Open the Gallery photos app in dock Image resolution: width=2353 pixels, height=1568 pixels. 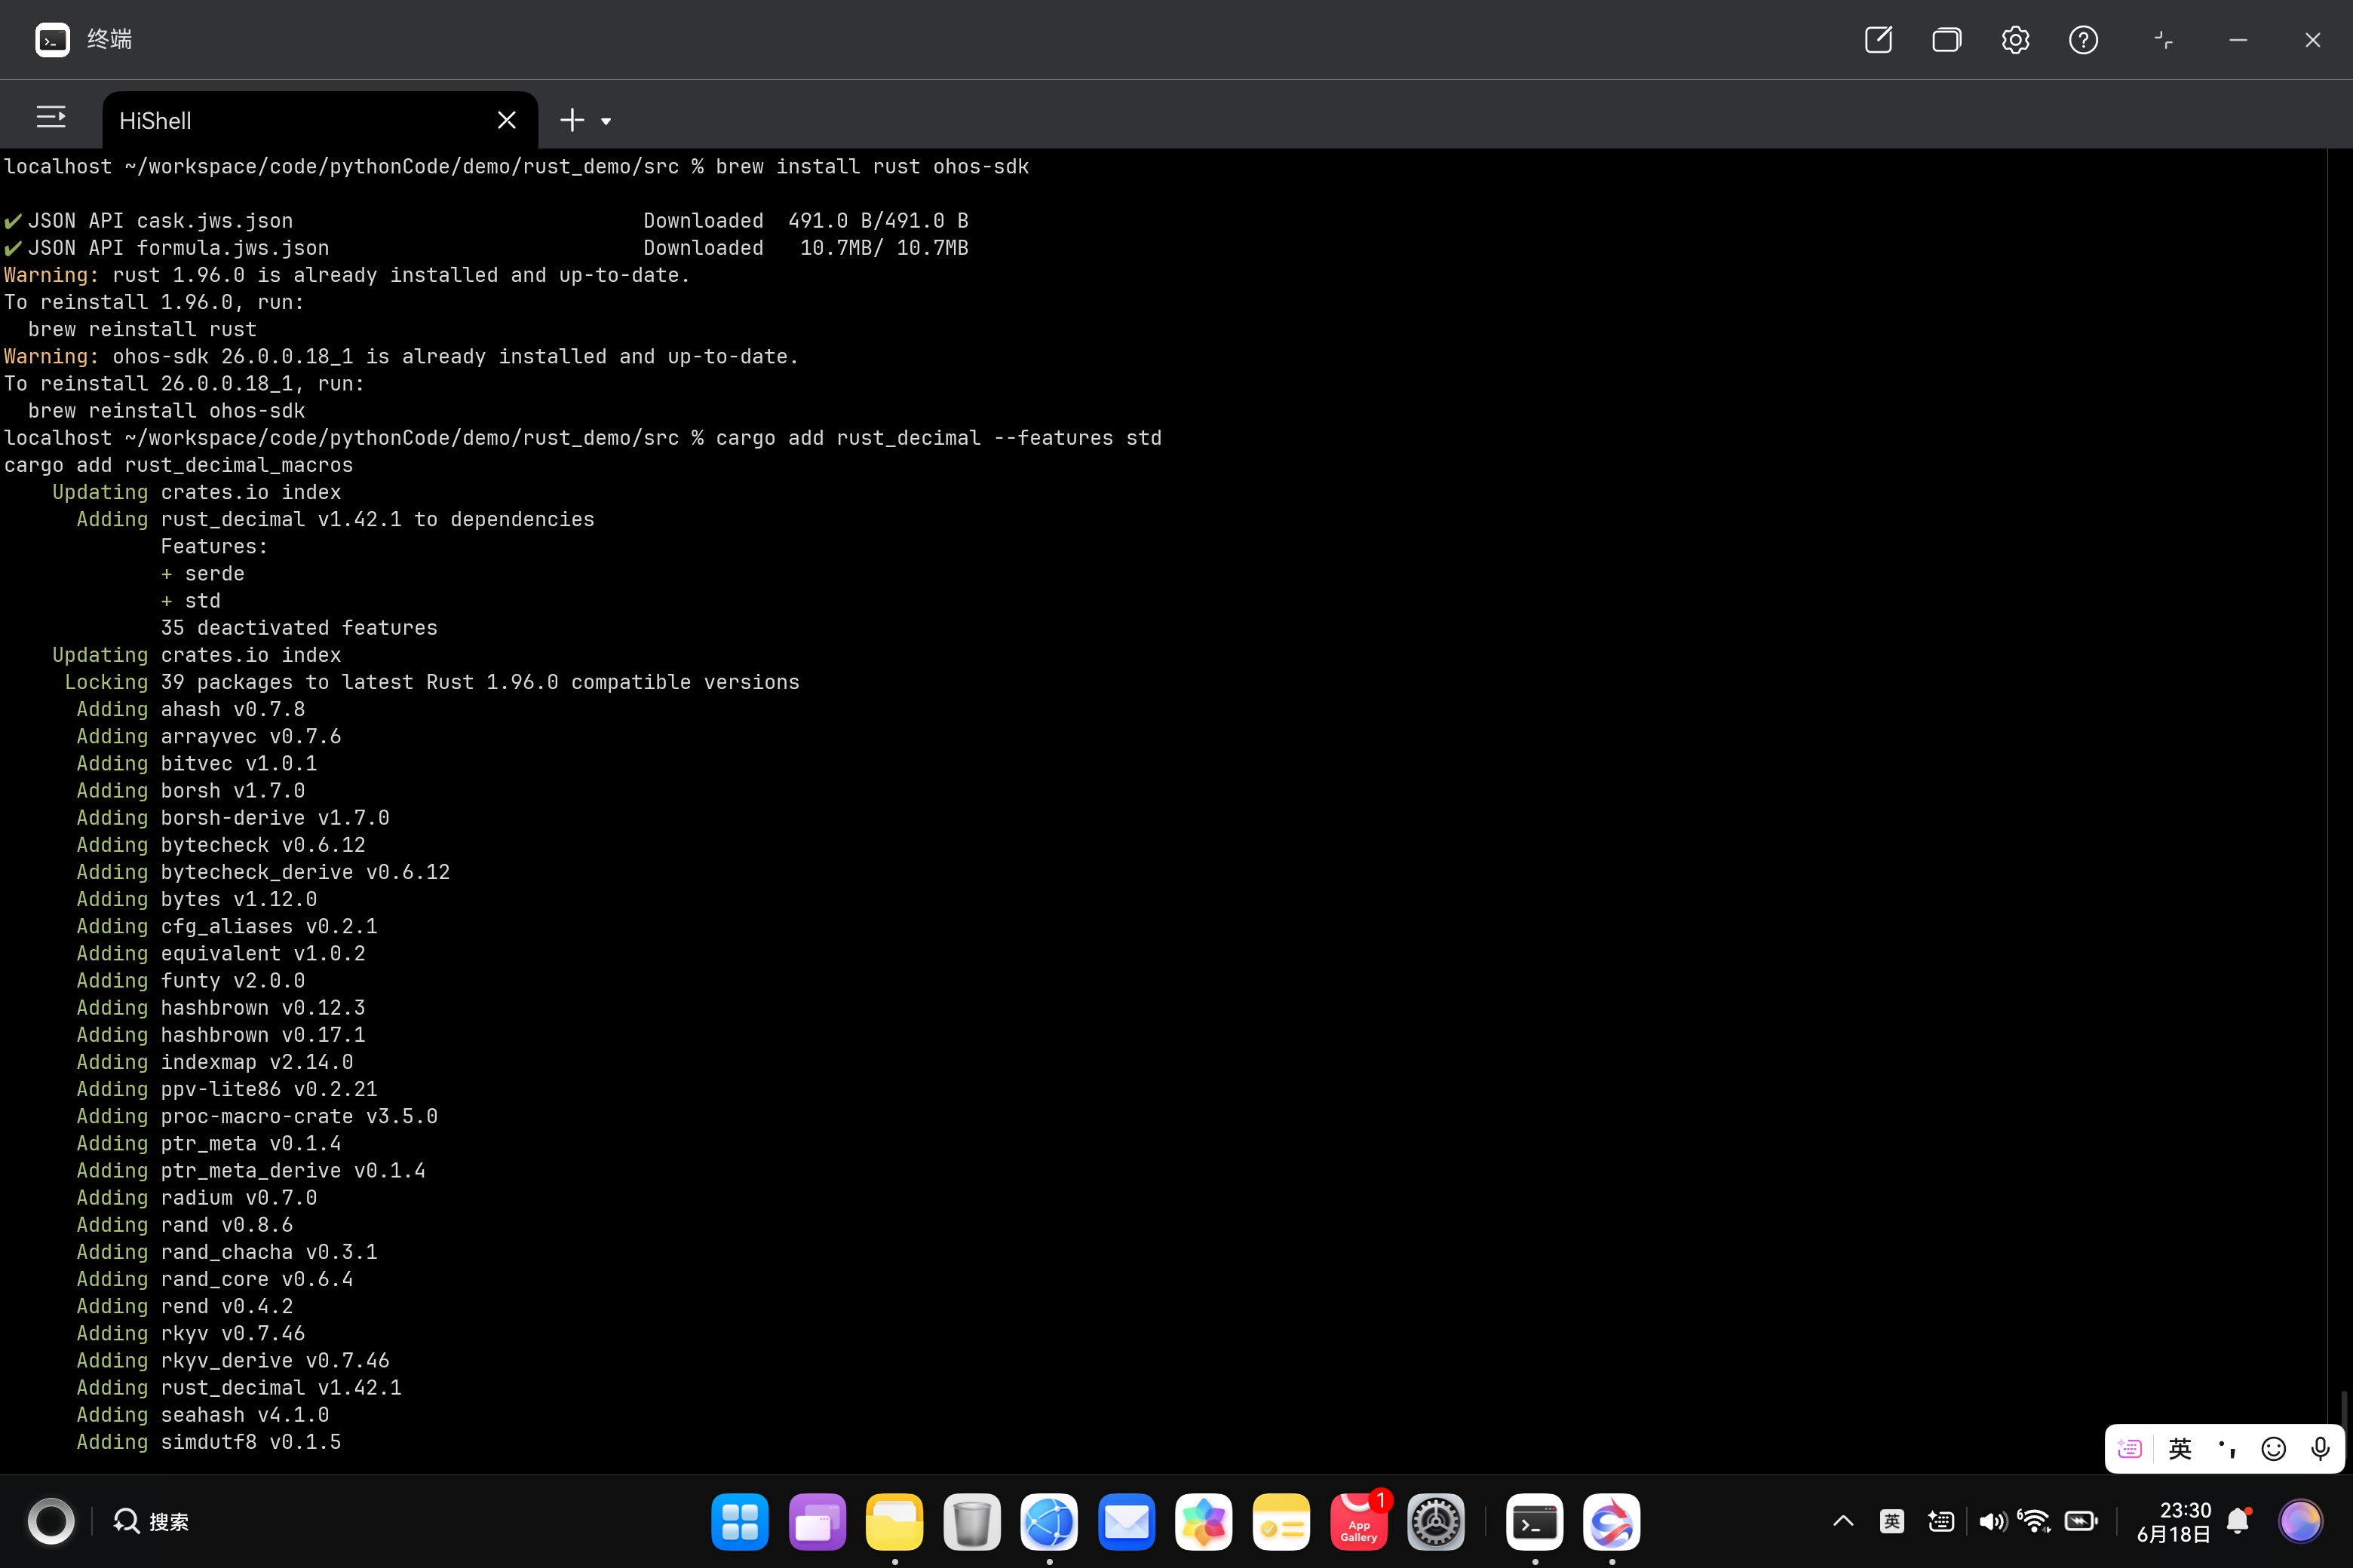pyautogui.click(x=1204, y=1522)
